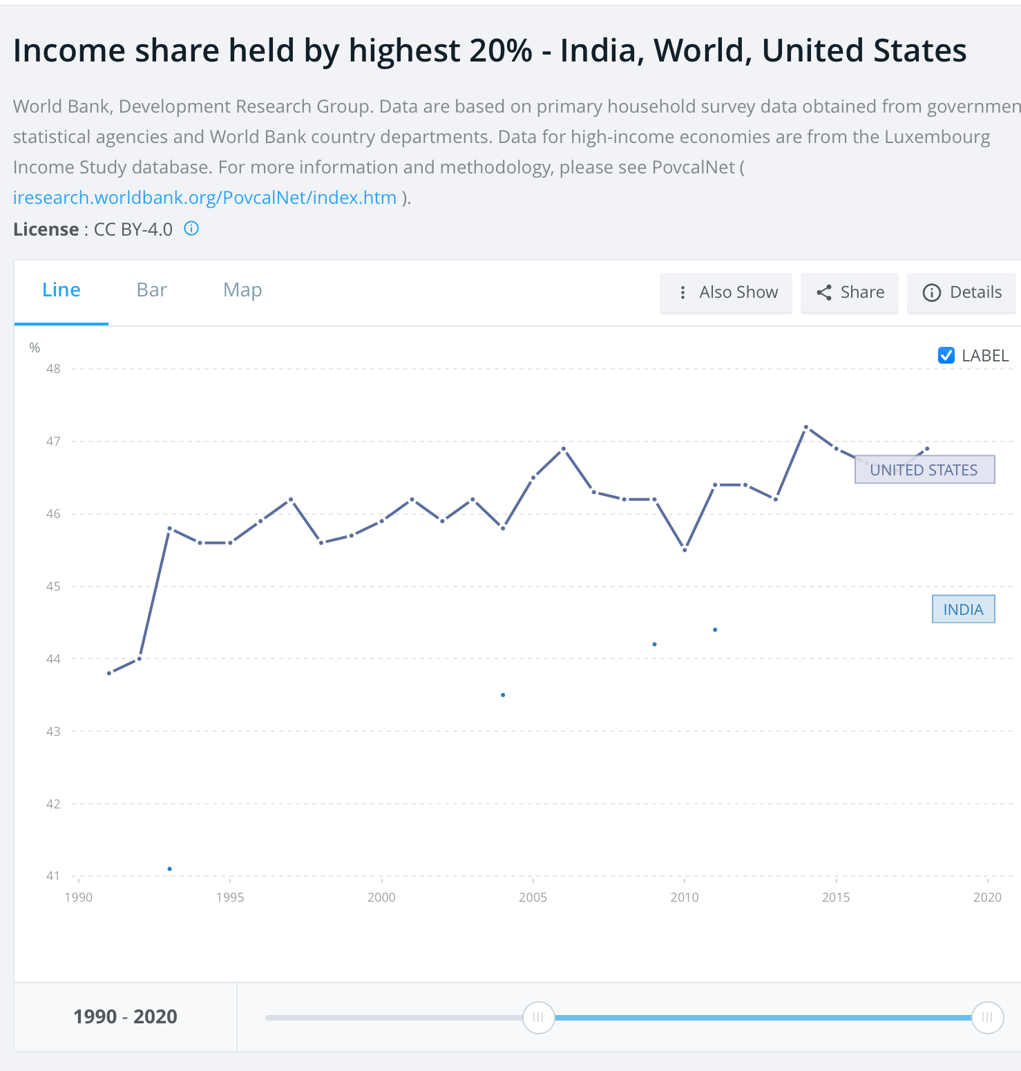Click the right grip handle of the year slider
Viewport: 1021px width, 1071px height.
987,1017
